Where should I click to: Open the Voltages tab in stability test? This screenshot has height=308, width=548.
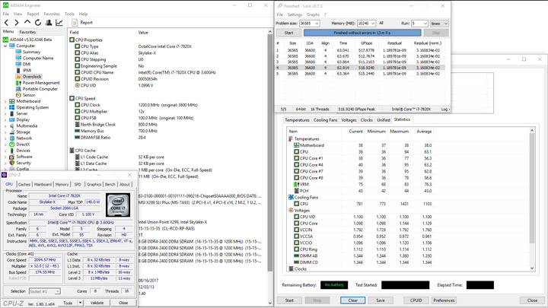click(349, 120)
